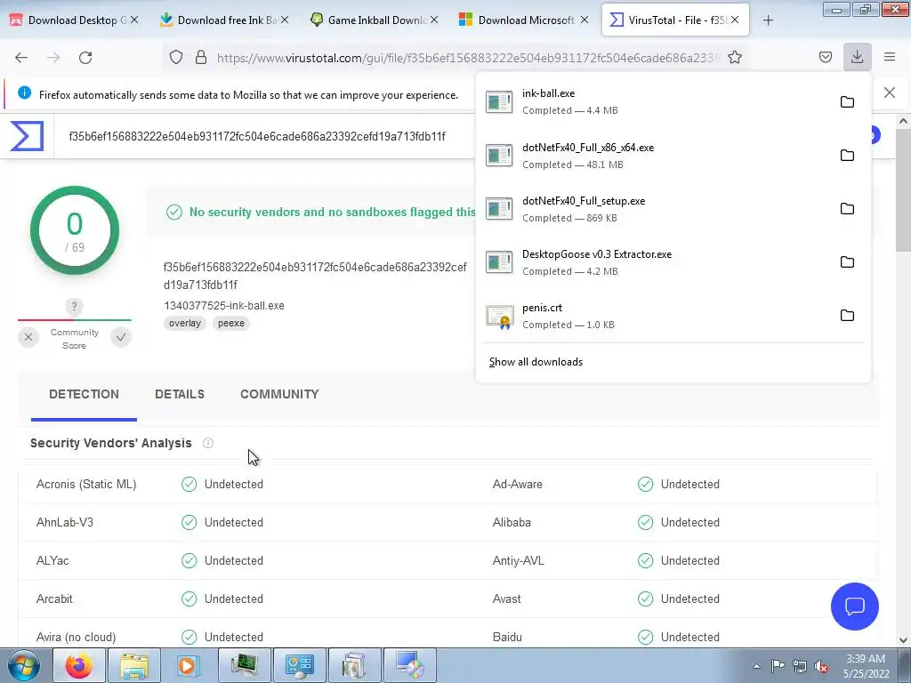This screenshot has width=911, height=683.
Task: Select the COMMUNITY tab
Action: pyautogui.click(x=279, y=394)
